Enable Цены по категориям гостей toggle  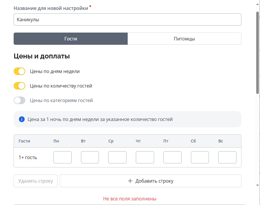(19, 100)
